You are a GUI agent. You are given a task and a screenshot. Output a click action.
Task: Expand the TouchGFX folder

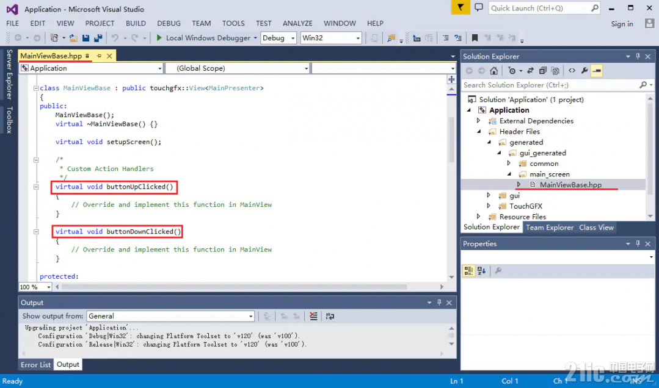pos(489,206)
